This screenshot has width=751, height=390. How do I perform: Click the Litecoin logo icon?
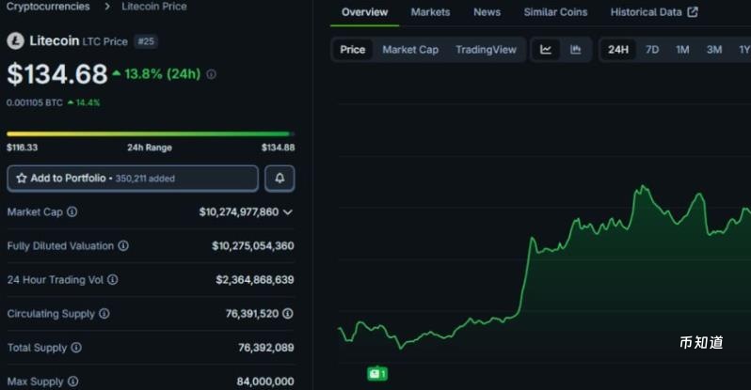pyautogui.click(x=15, y=41)
